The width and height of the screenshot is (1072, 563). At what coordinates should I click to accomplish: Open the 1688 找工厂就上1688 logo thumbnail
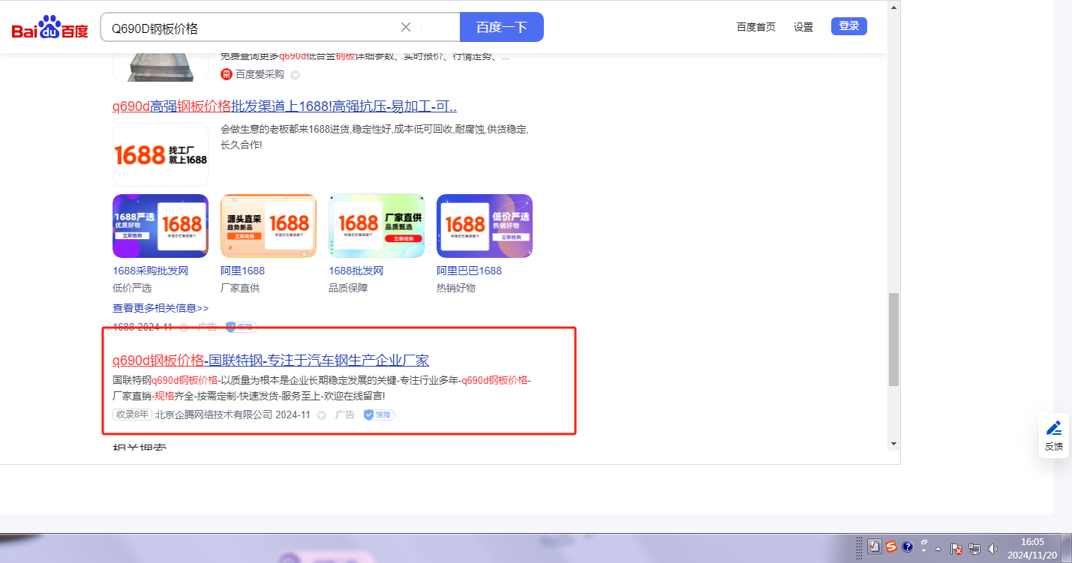(x=161, y=154)
